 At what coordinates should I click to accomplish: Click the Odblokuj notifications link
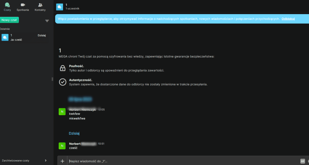tap(288, 19)
